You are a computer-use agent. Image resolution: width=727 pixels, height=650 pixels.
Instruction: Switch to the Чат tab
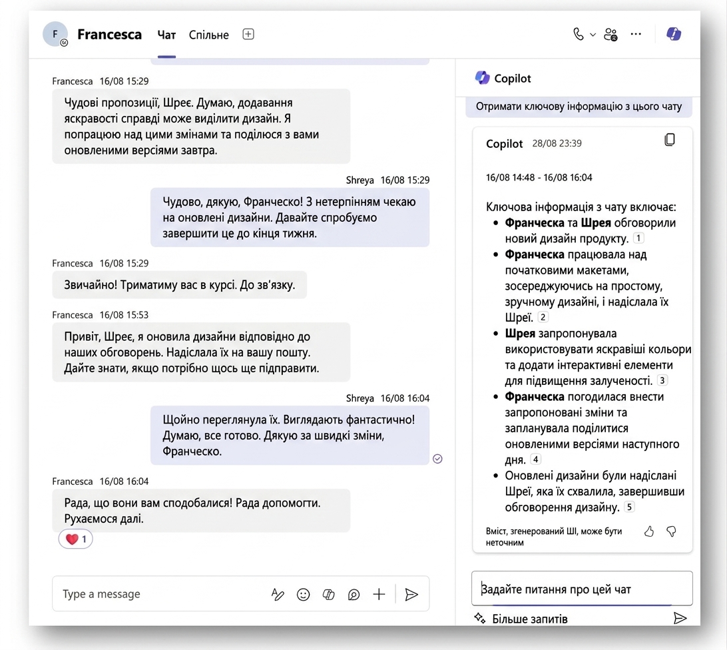coord(166,35)
